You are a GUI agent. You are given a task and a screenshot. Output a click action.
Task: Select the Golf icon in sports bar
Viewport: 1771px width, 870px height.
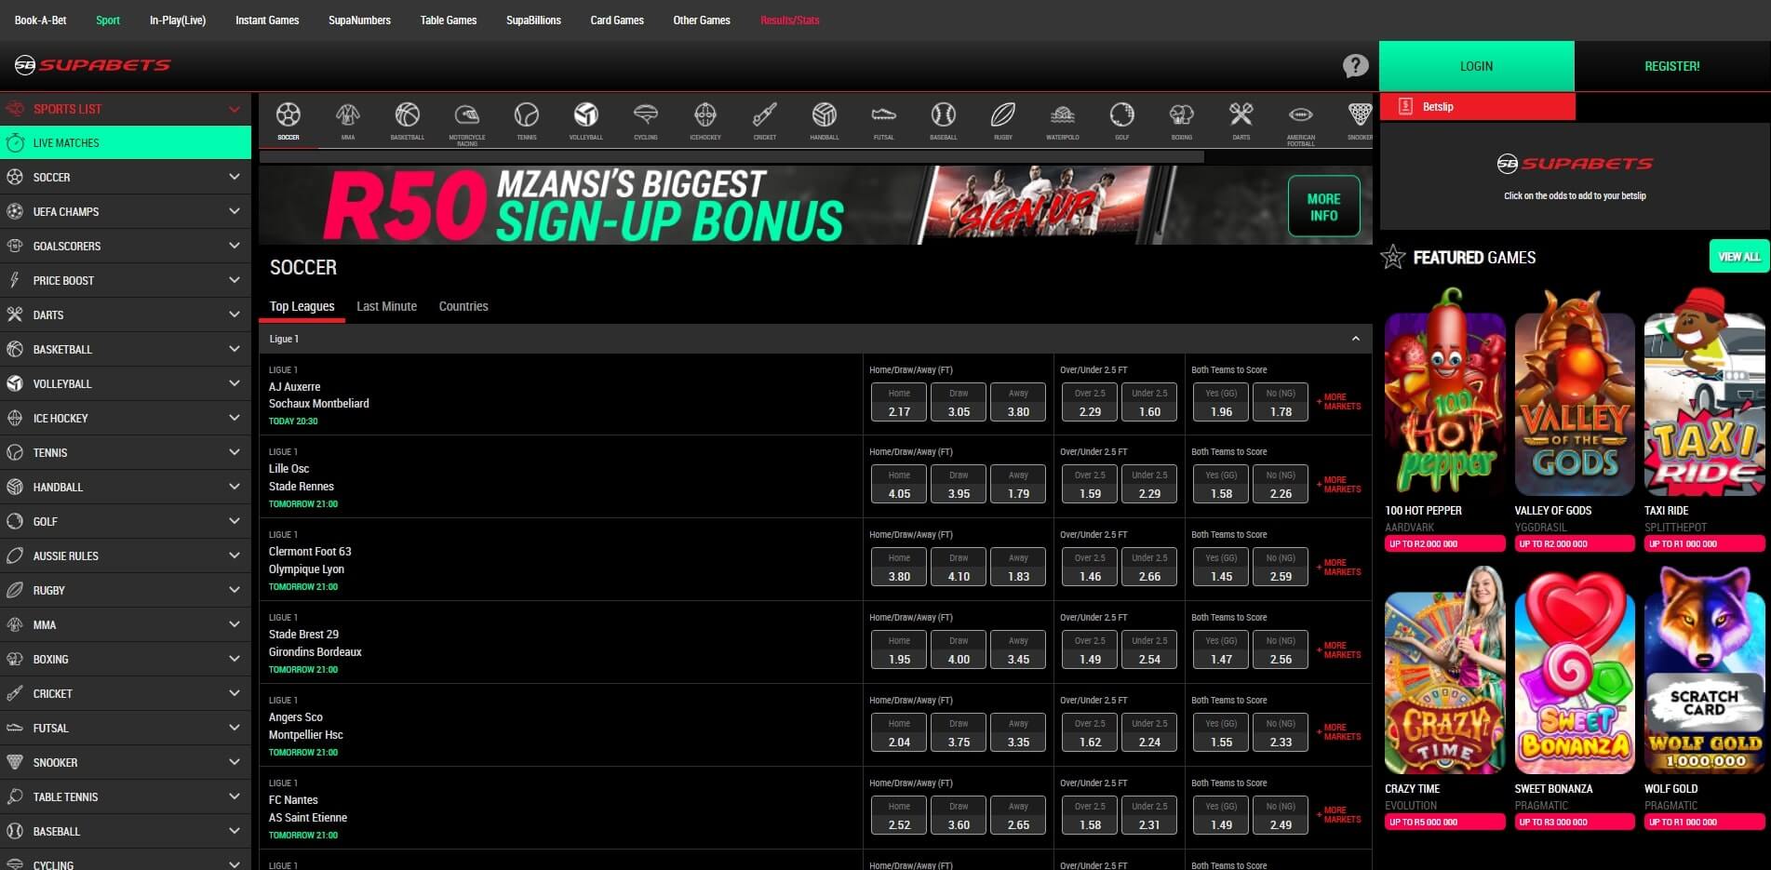click(1121, 116)
